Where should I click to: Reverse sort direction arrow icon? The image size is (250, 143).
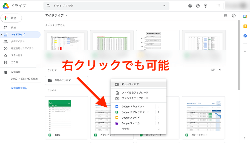(220, 70)
